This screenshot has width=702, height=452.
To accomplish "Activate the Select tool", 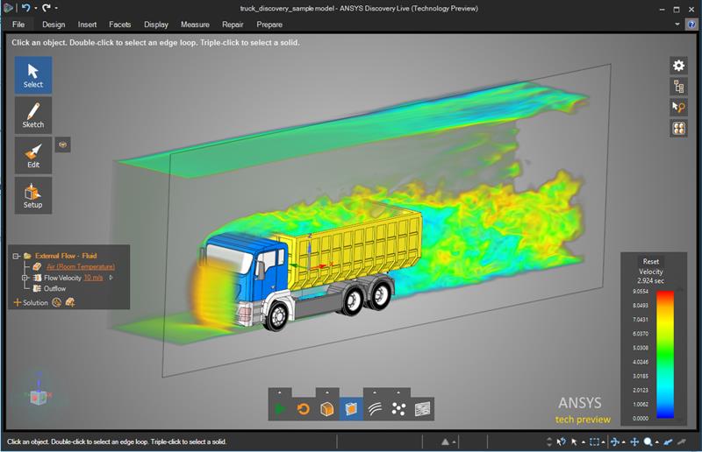I will pyautogui.click(x=33, y=75).
